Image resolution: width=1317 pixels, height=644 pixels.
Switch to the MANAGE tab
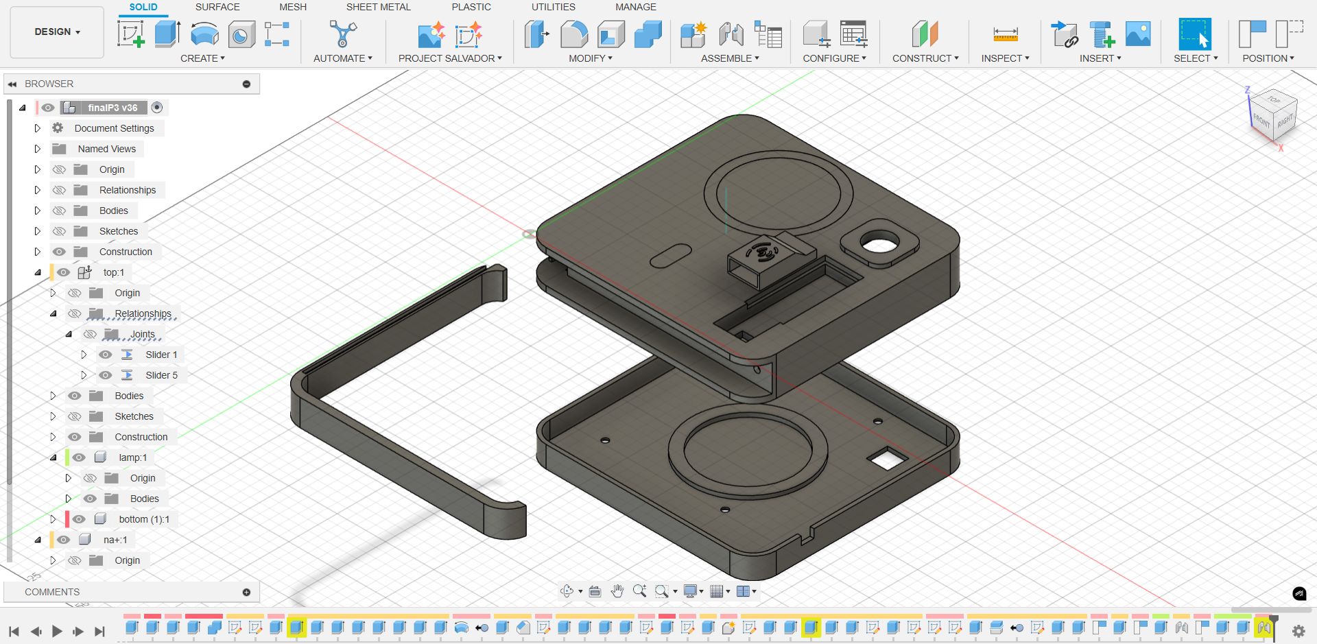(x=636, y=7)
